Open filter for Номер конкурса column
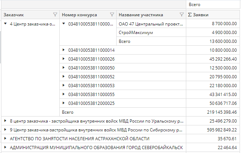 (x=112, y=15)
